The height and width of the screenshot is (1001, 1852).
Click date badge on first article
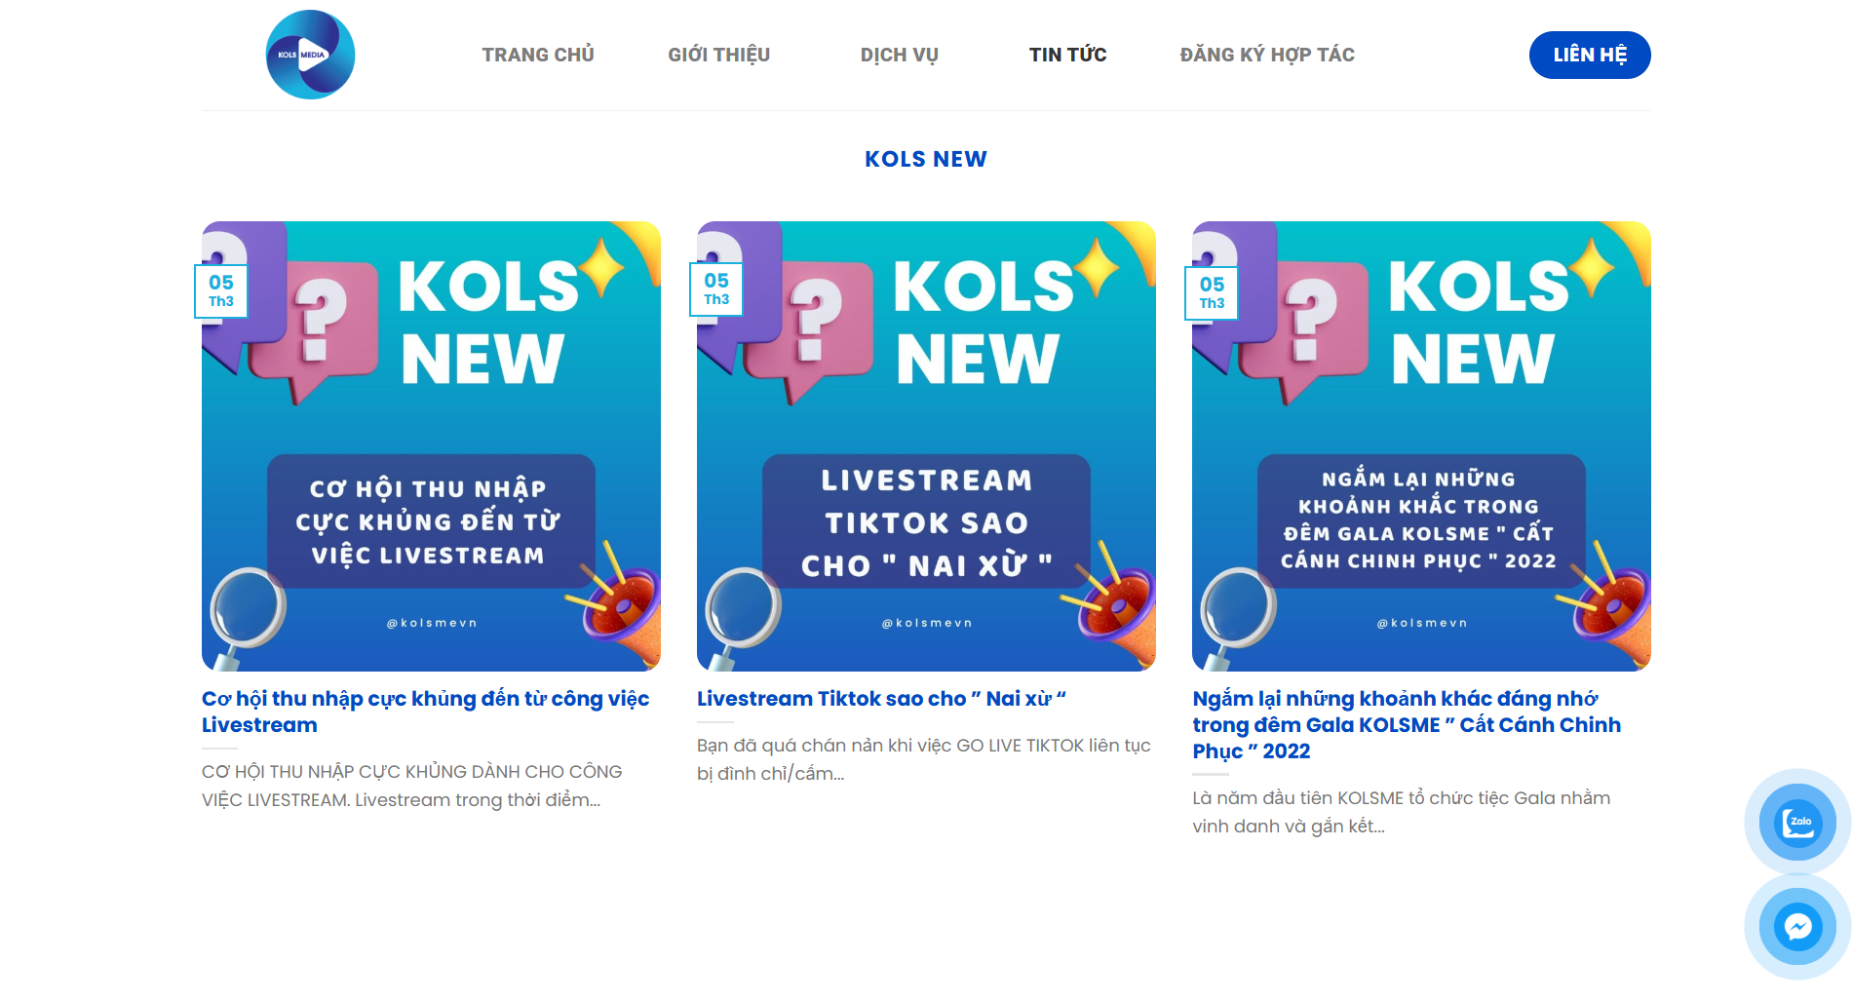(x=221, y=290)
